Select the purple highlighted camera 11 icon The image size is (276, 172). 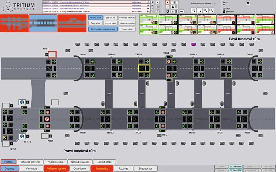point(193,45)
